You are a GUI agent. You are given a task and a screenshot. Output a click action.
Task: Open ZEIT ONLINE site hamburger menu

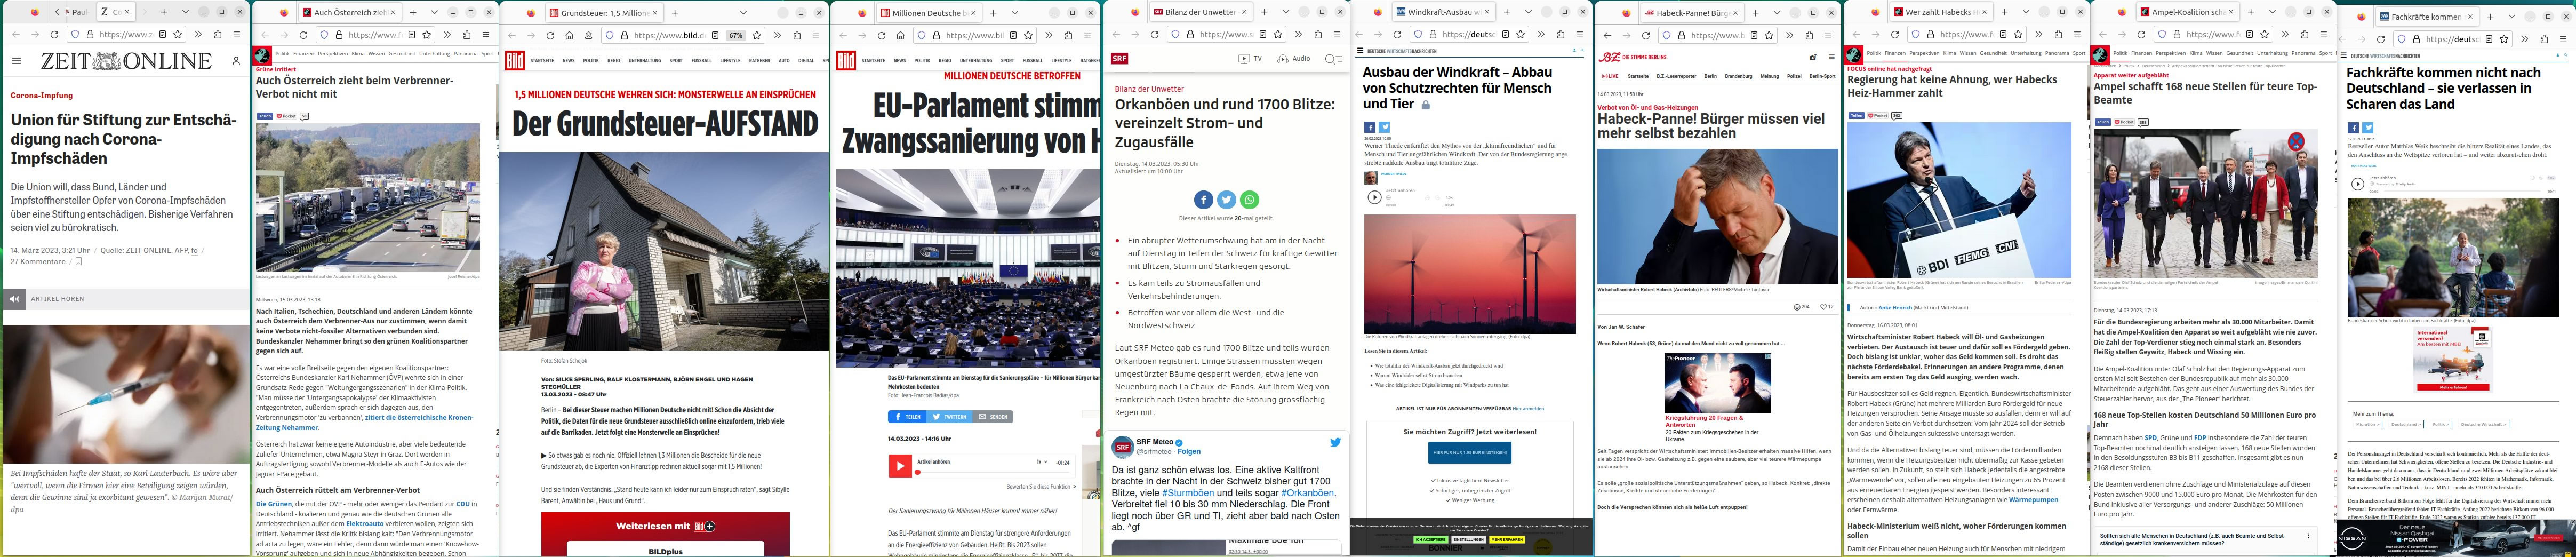pyautogui.click(x=16, y=61)
